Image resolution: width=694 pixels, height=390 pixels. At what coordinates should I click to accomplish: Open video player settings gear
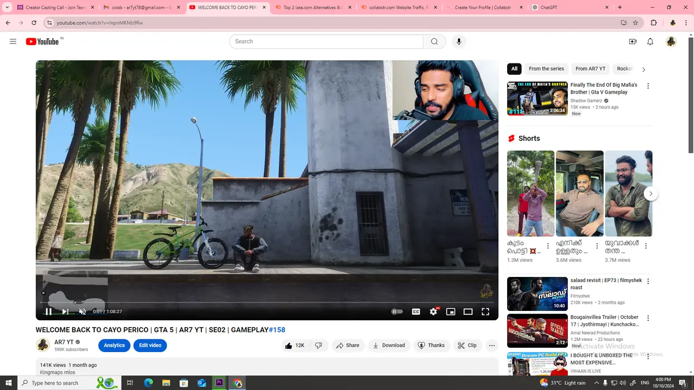point(433,311)
